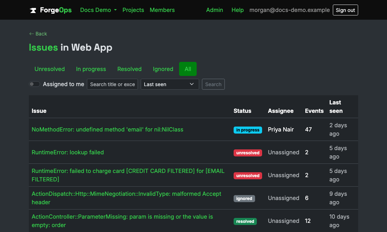Click Unassigned in the MimeNegotiation row

pos(284,198)
